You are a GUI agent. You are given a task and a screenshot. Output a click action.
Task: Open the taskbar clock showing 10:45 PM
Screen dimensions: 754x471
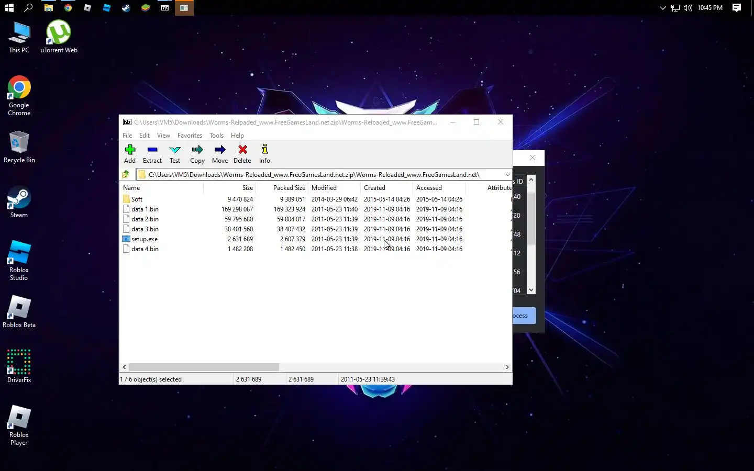[x=710, y=8]
